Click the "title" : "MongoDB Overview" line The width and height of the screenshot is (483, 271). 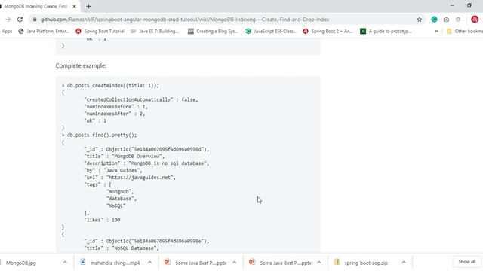tap(124, 156)
